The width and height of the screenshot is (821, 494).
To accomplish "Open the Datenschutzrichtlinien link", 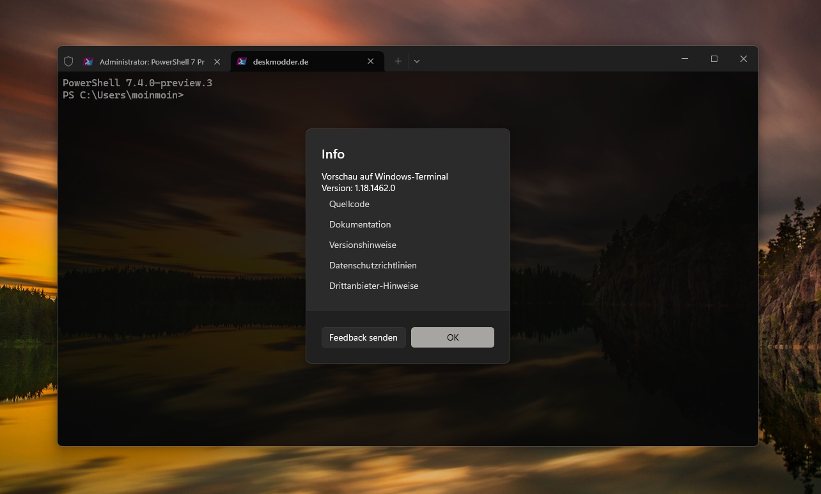I will tap(373, 265).
